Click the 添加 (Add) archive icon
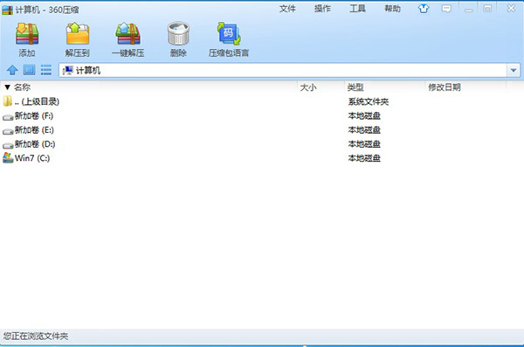This screenshot has width=524, height=347. (x=27, y=33)
